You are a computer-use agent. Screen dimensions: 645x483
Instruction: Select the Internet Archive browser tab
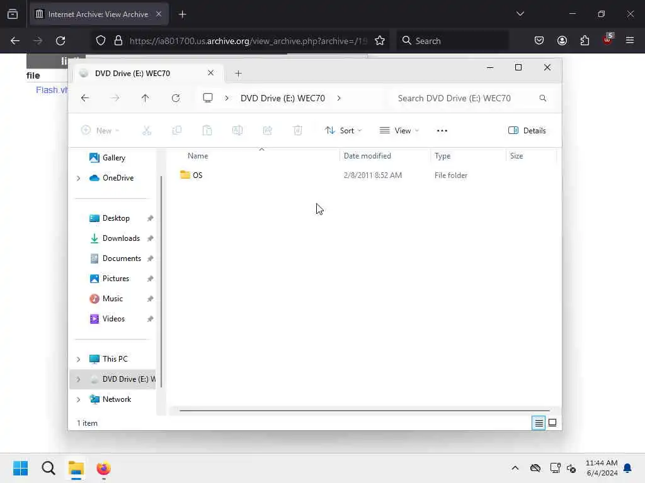pyautogui.click(x=98, y=14)
